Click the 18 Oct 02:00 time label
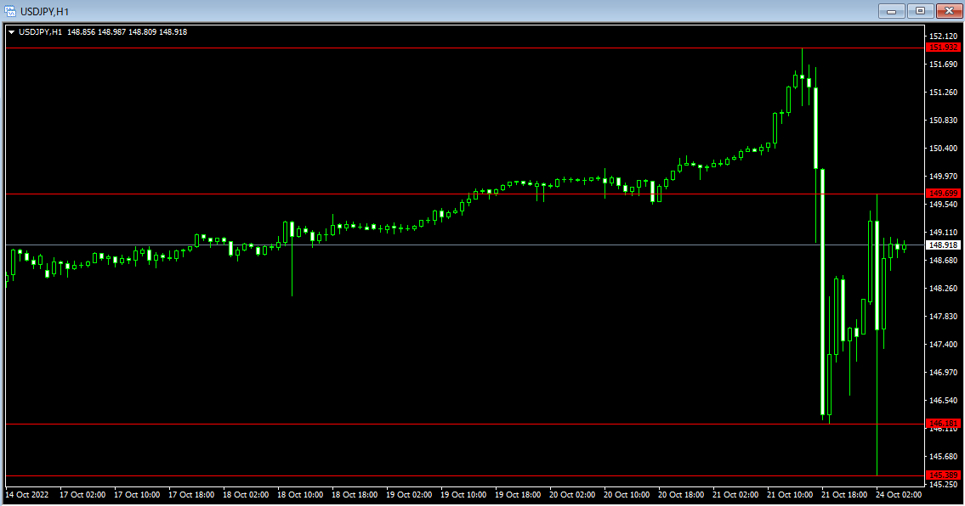The height and width of the screenshot is (506, 965). (x=246, y=495)
